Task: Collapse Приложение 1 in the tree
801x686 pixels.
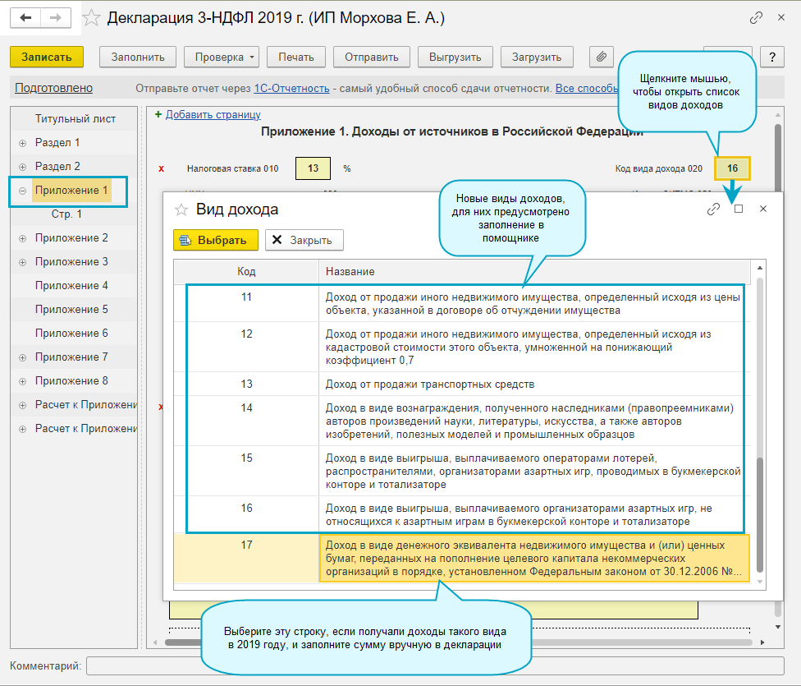Action: point(22,191)
